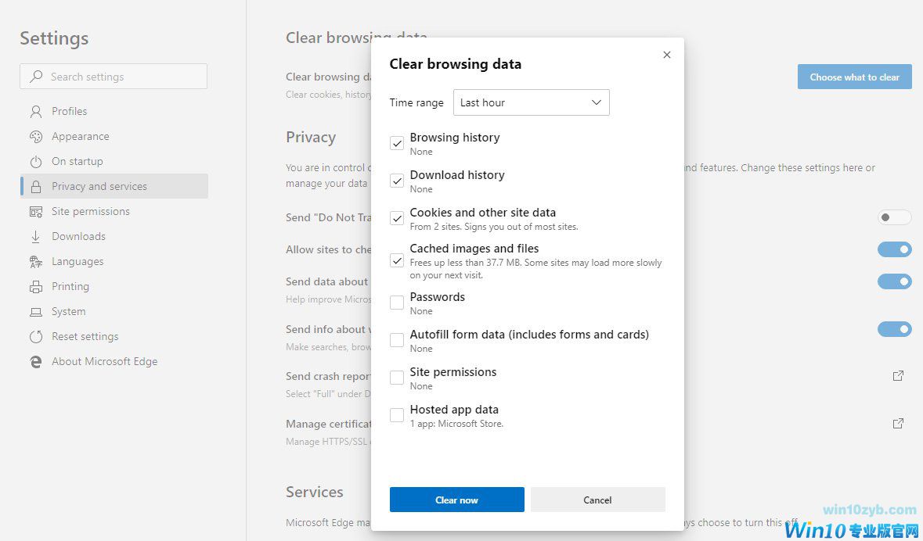The image size is (923, 541).
Task: Click the Search settings input field
Action: tap(114, 77)
